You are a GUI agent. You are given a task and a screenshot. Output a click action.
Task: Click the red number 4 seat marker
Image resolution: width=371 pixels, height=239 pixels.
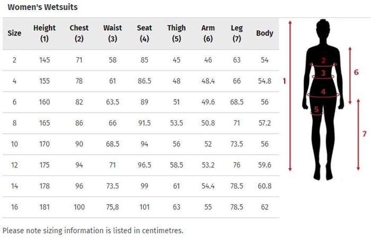point(323,92)
